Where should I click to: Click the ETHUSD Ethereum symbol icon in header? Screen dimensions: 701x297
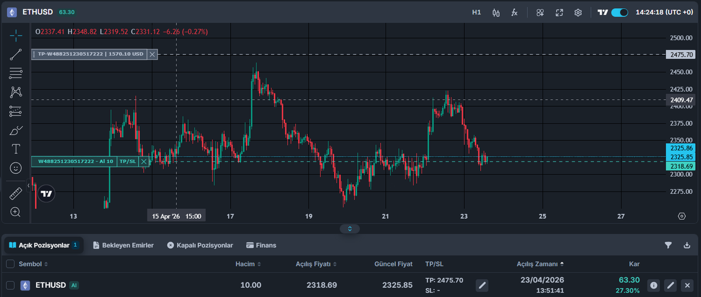pos(12,12)
